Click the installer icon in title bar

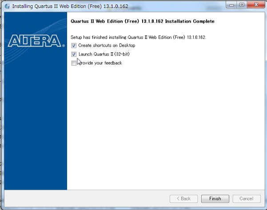(x=7, y=6)
